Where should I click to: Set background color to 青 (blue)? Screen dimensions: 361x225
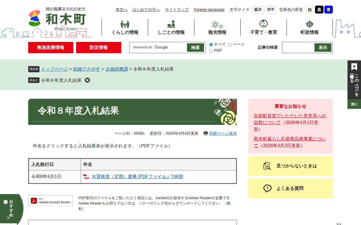pos(328,9)
